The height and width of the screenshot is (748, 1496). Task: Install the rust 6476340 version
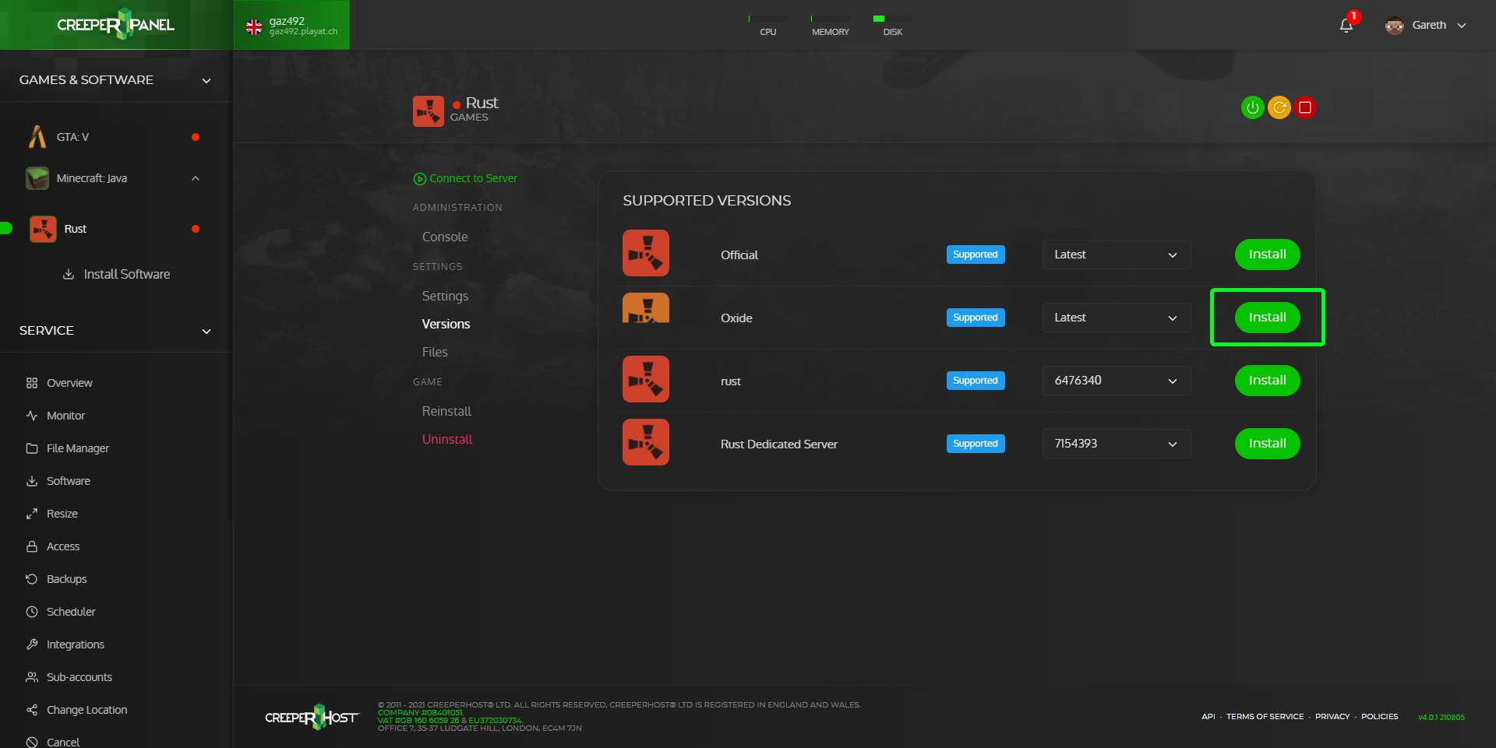click(x=1267, y=381)
